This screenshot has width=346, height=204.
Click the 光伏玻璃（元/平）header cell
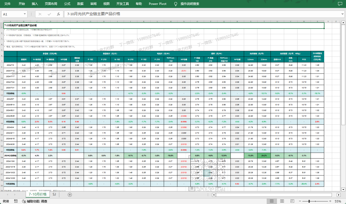coord(257,54)
